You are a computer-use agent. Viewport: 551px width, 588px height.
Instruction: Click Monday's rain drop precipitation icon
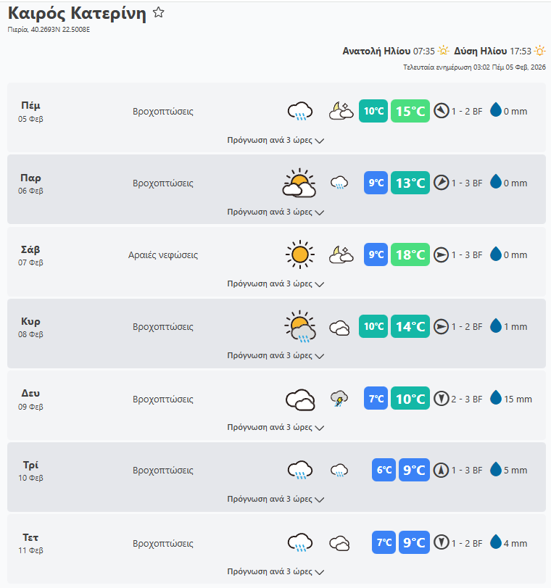point(496,399)
